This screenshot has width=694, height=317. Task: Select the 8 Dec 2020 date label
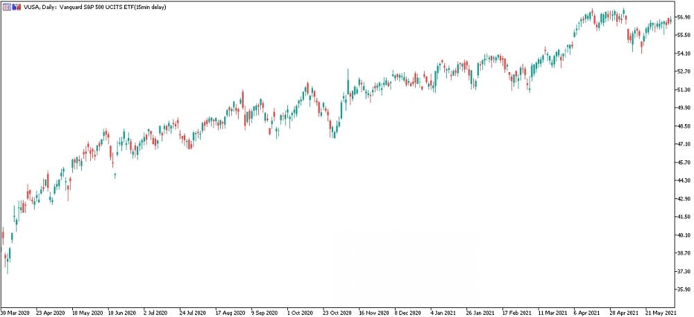click(409, 312)
